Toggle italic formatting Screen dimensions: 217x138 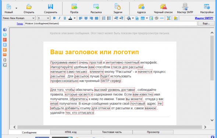(59, 18)
